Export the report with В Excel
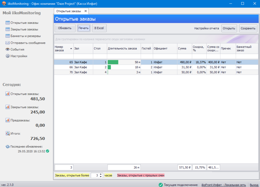260x187 pixels. (99, 28)
